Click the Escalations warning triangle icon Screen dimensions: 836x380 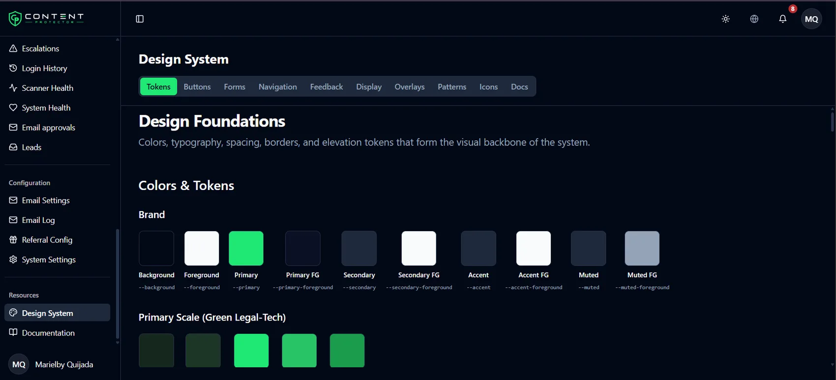[13, 49]
